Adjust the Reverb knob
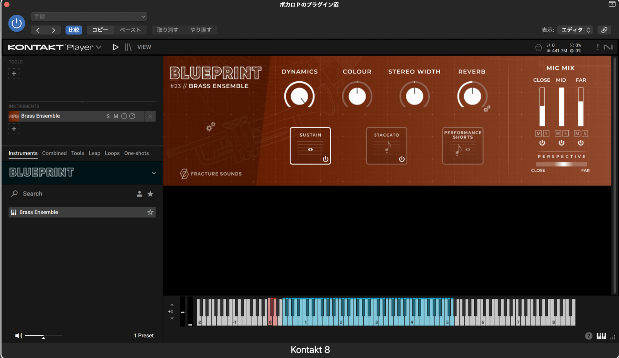The image size is (619, 358). 472,96
